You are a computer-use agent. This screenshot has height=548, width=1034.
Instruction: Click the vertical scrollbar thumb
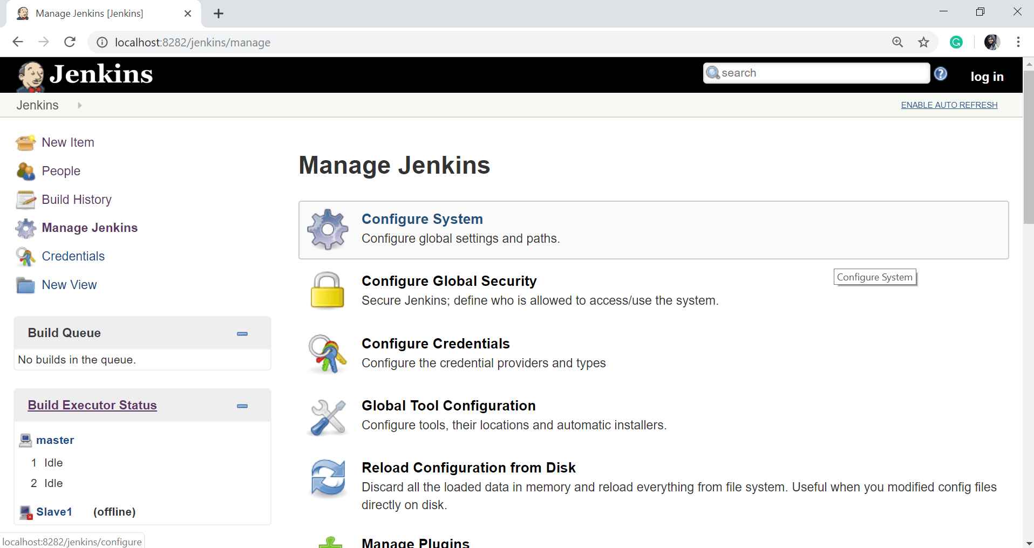pyautogui.click(x=1029, y=147)
